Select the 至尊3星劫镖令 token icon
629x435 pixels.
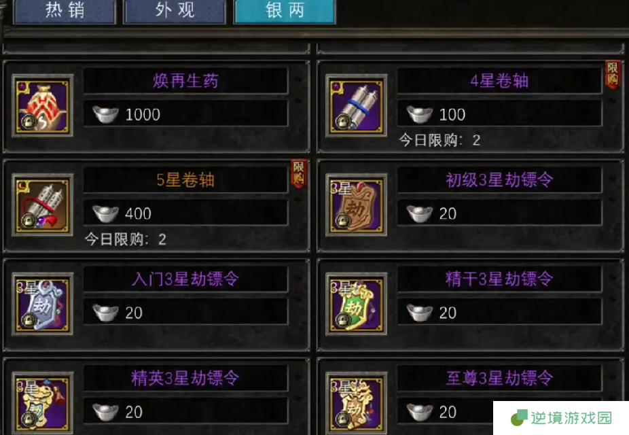click(356, 403)
